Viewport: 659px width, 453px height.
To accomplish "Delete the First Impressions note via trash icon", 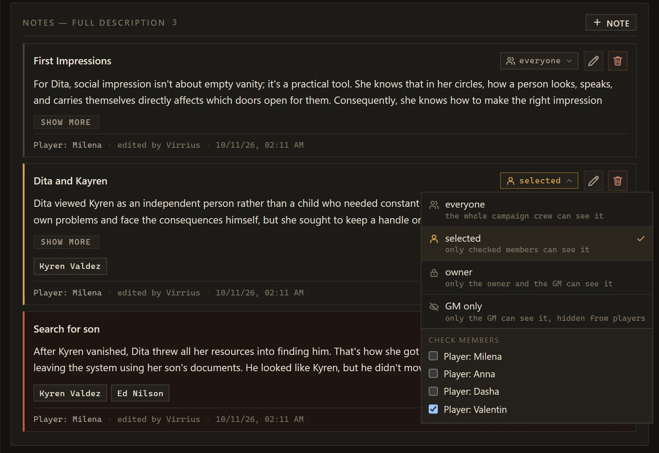I will [617, 61].
